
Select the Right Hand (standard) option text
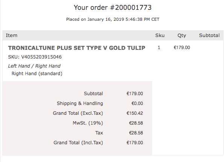37,74
